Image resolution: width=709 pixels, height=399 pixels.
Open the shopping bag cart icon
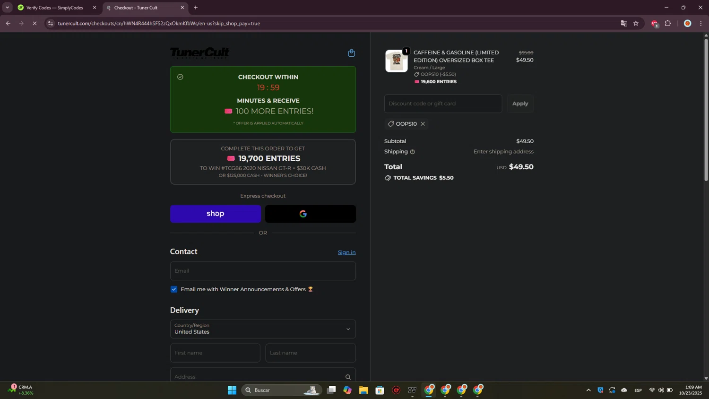(351, 53)
